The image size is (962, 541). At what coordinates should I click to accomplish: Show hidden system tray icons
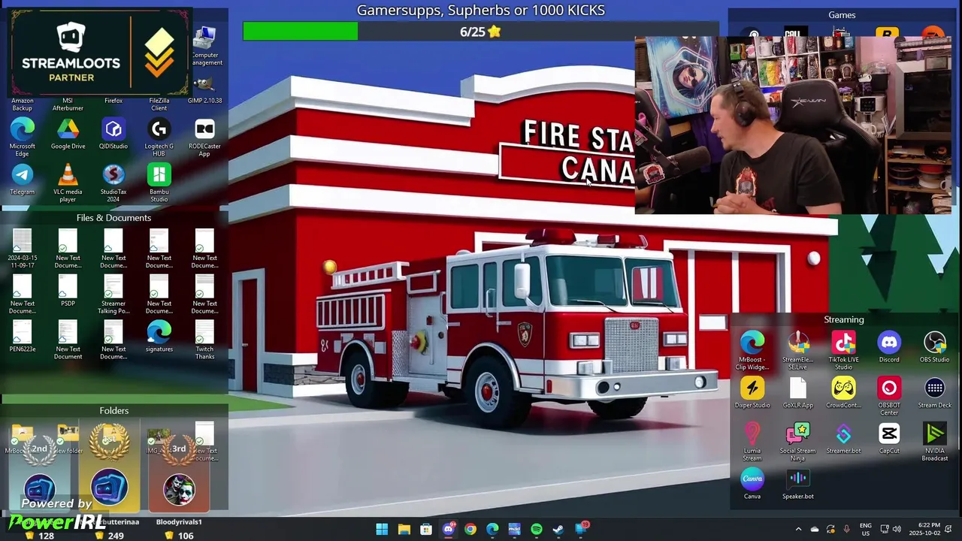coord(797,529)
